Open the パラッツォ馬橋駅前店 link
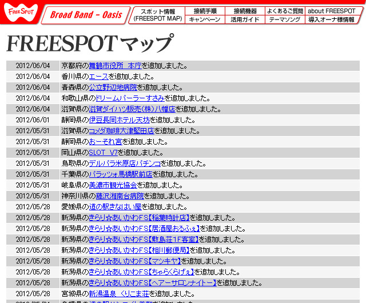The image size is (366, 303). tap(121, 174)
